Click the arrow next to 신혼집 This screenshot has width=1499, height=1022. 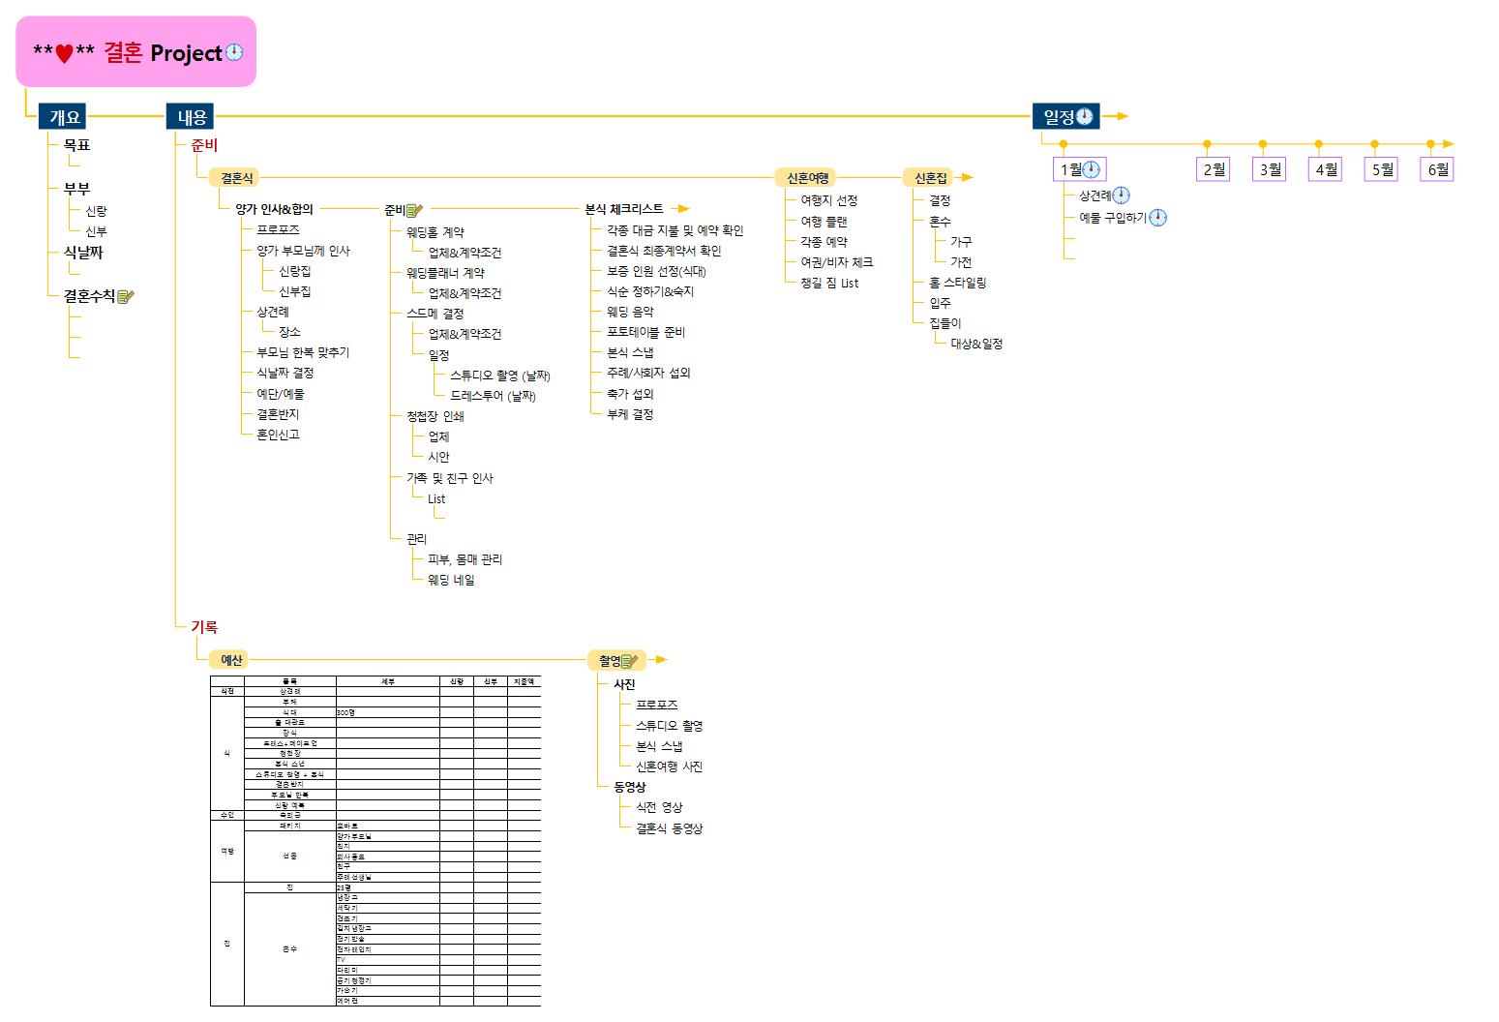pos(965,178)
